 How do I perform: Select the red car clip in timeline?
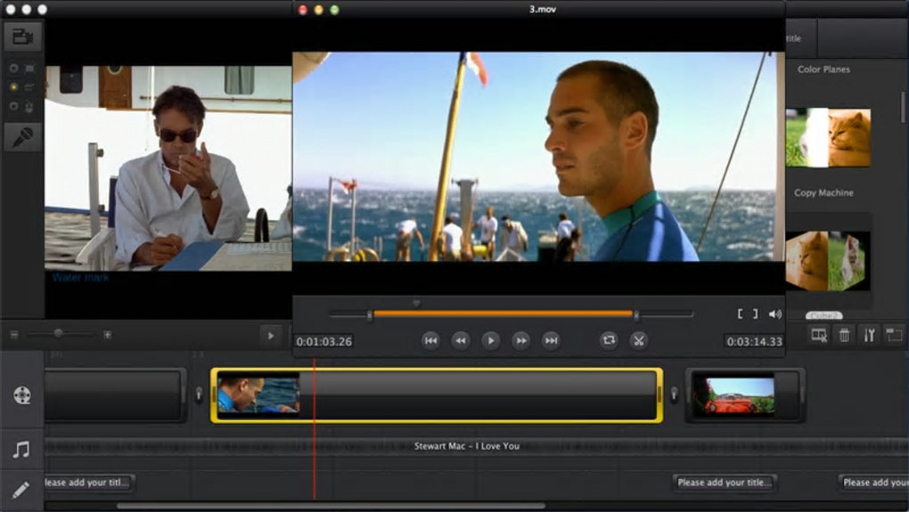coord(740,395)
